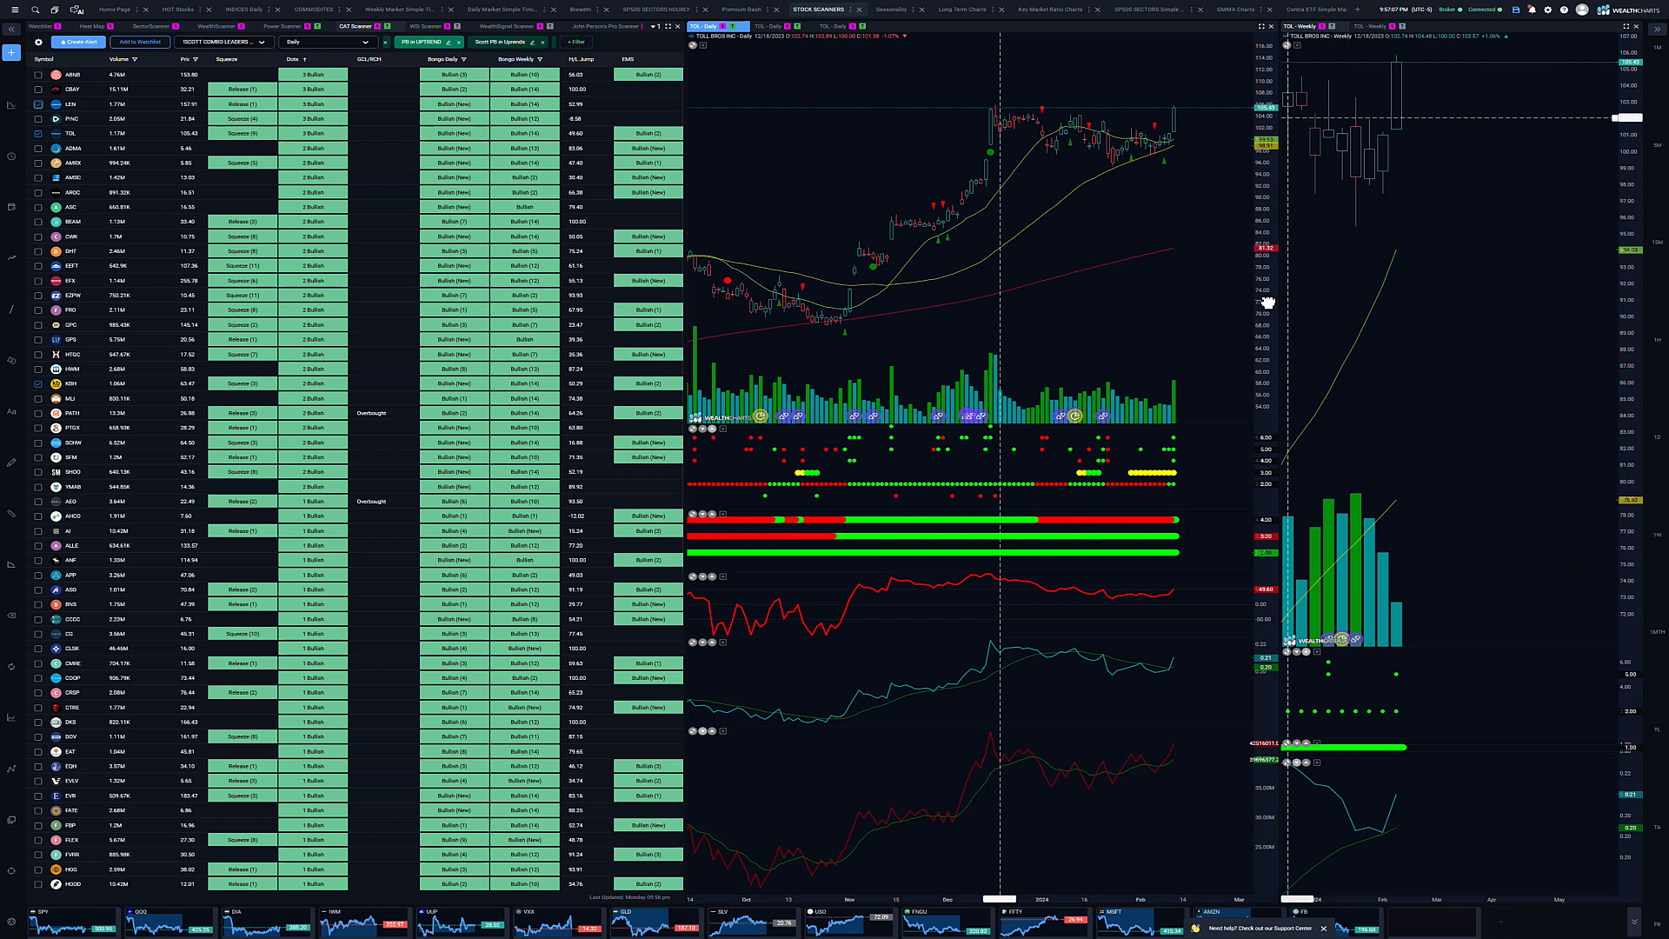Screen dimensions: 1669x939
Task: Open the hamburger main menu
Action: tap(14, 10)
